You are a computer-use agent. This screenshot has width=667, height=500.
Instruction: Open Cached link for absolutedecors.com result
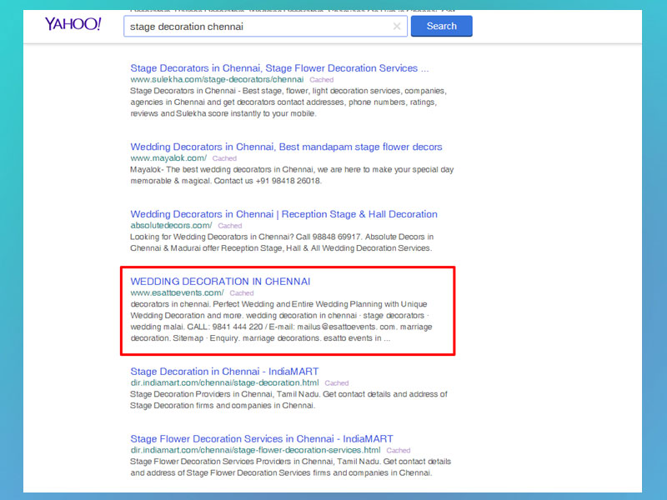tap(230, 226)
